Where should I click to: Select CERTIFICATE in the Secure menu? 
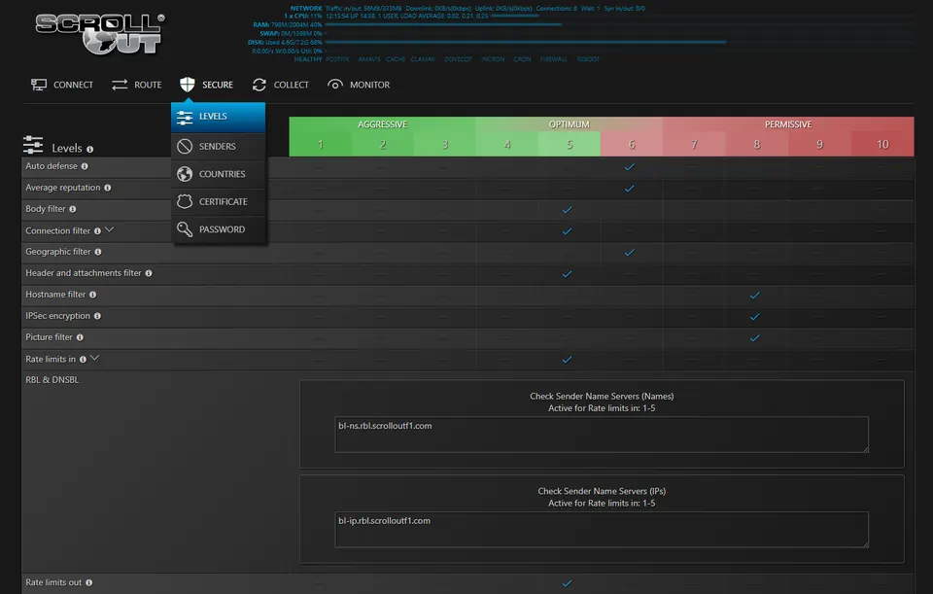point(219,202)
